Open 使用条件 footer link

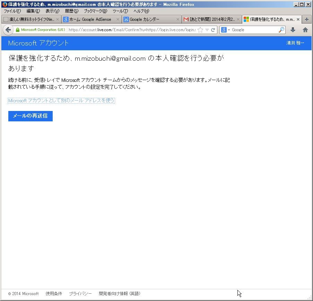tap(54, 294)
